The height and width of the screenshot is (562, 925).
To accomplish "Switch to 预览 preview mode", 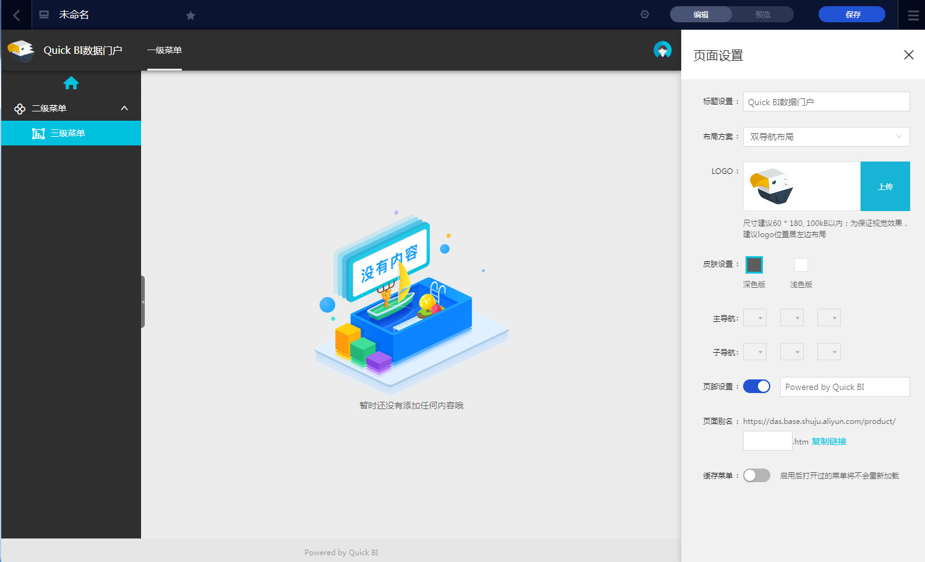I will click(x=763, y=14).
